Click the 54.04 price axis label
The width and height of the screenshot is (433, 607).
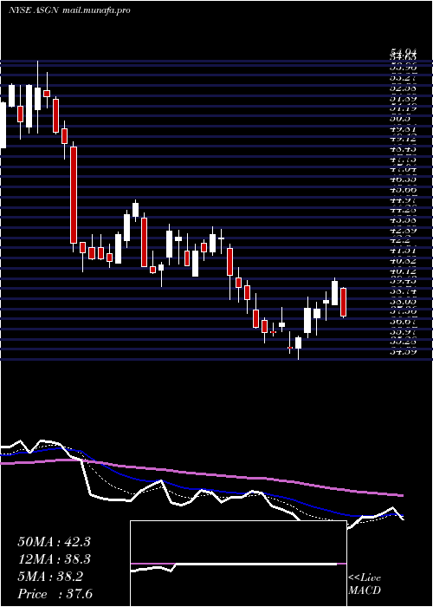tap(403, 51)
